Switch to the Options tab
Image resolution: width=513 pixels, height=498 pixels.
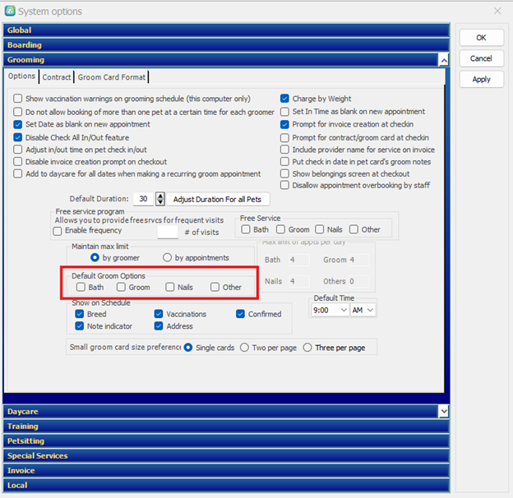click(x=21, y=76)
